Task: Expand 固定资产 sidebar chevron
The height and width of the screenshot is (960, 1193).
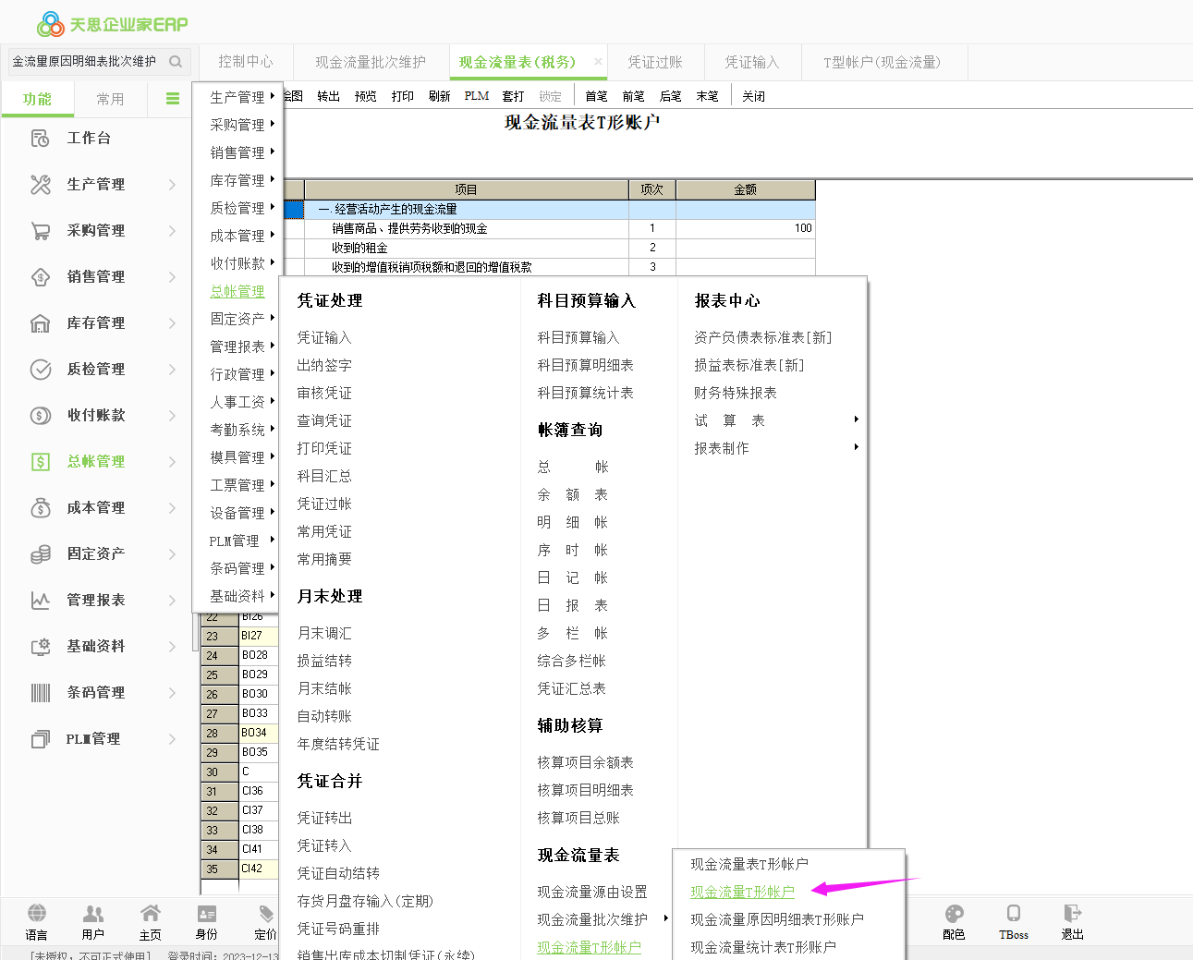Action: tap(172, 554)
